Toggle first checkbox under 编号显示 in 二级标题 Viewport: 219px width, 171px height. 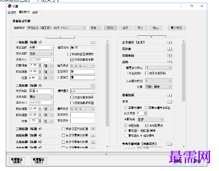pos(72,98)
